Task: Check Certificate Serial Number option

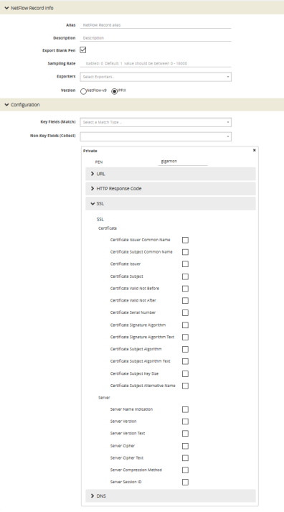Action: pos(185,312)
